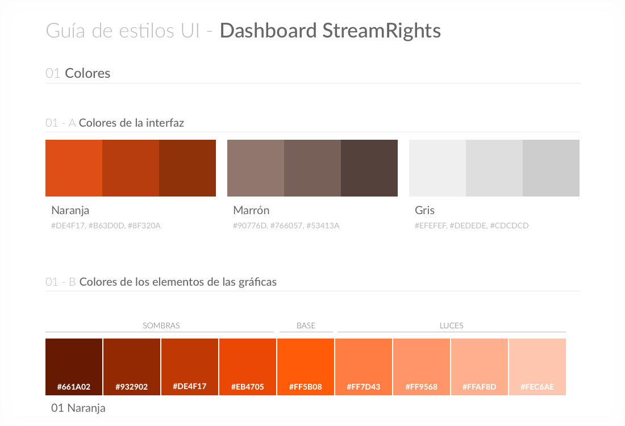Choose the darkest Gris interface swatch
The image size is (625, 426).
point(551,168)
